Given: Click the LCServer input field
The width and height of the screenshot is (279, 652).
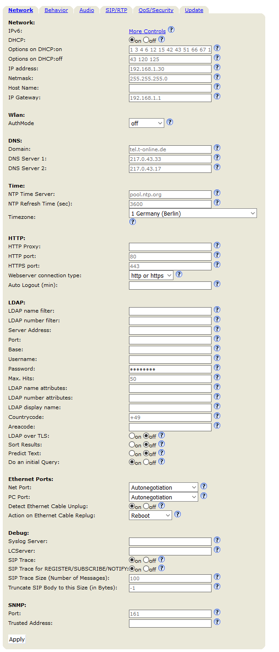Looking at the screenshot, I should pos(170,551).
